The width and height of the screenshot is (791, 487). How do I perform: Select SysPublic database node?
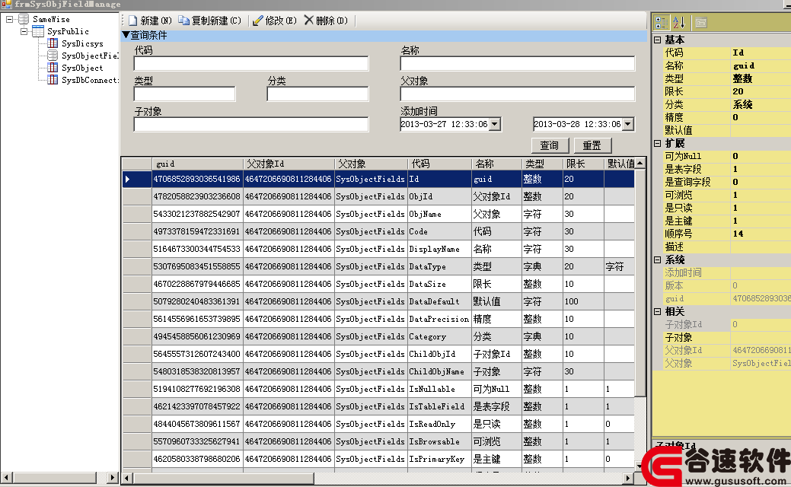(x=68, y=31)
